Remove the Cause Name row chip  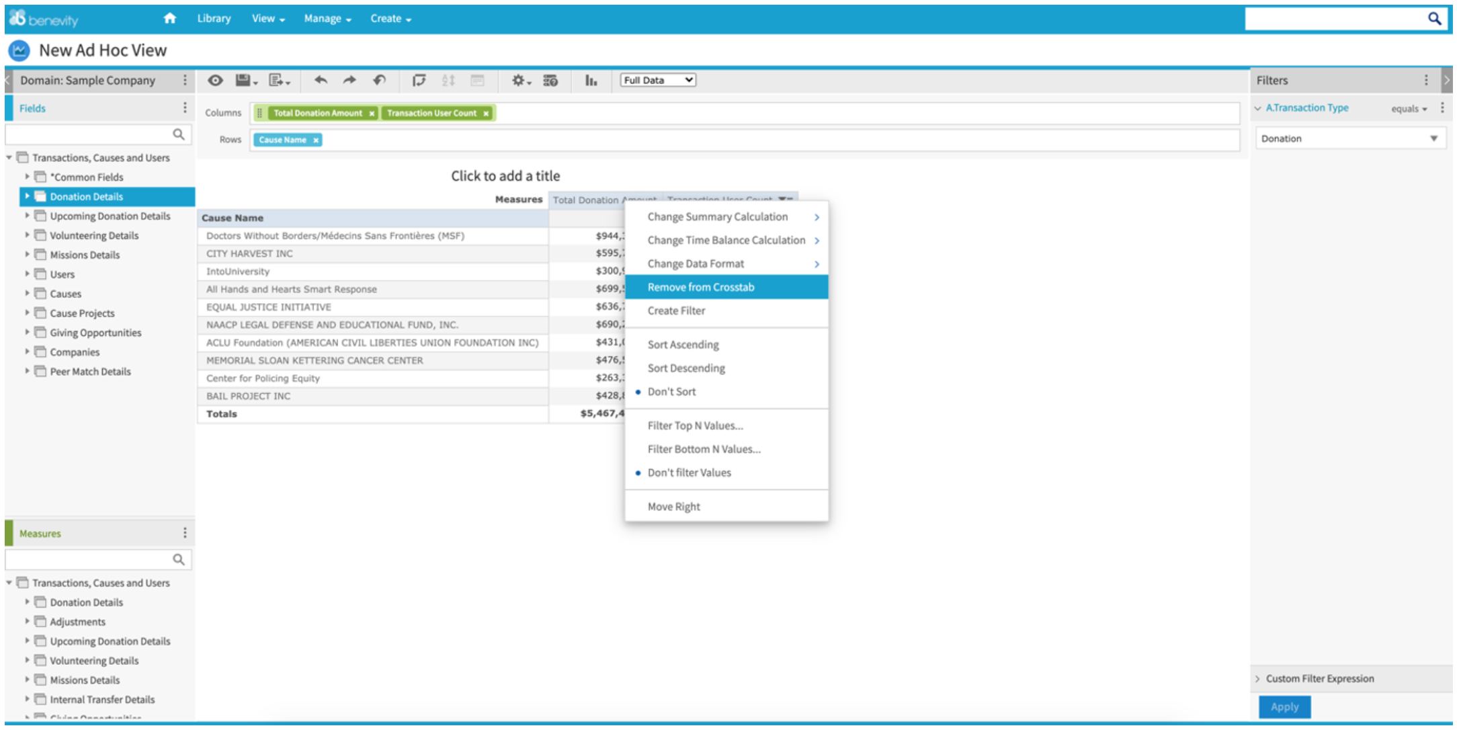316,140
